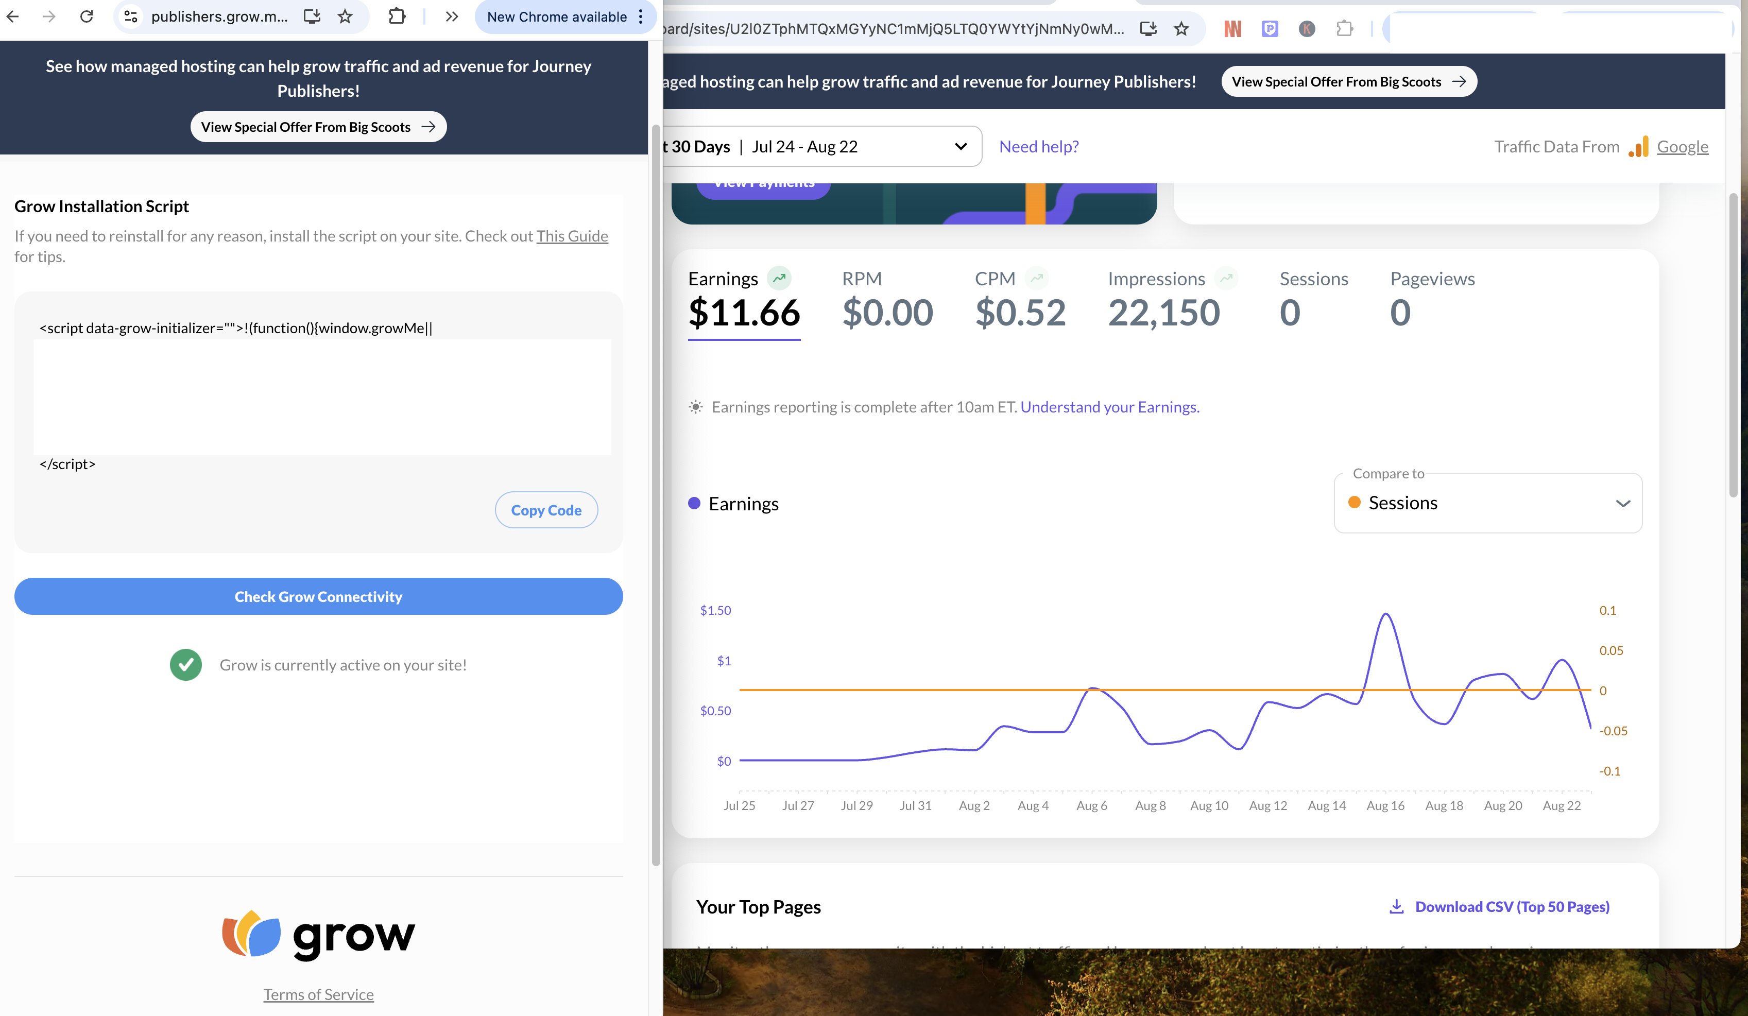Screen dimensions: 1748x1016
Task: Click the Copy Code button
Action: click(546, 510)
